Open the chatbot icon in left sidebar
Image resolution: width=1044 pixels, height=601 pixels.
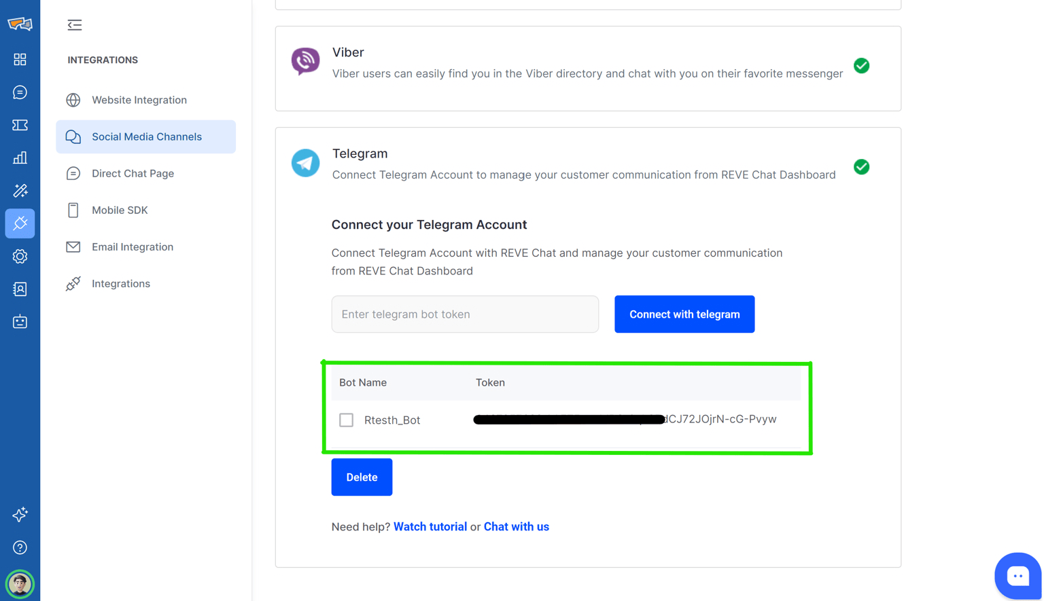click(20, 322)
